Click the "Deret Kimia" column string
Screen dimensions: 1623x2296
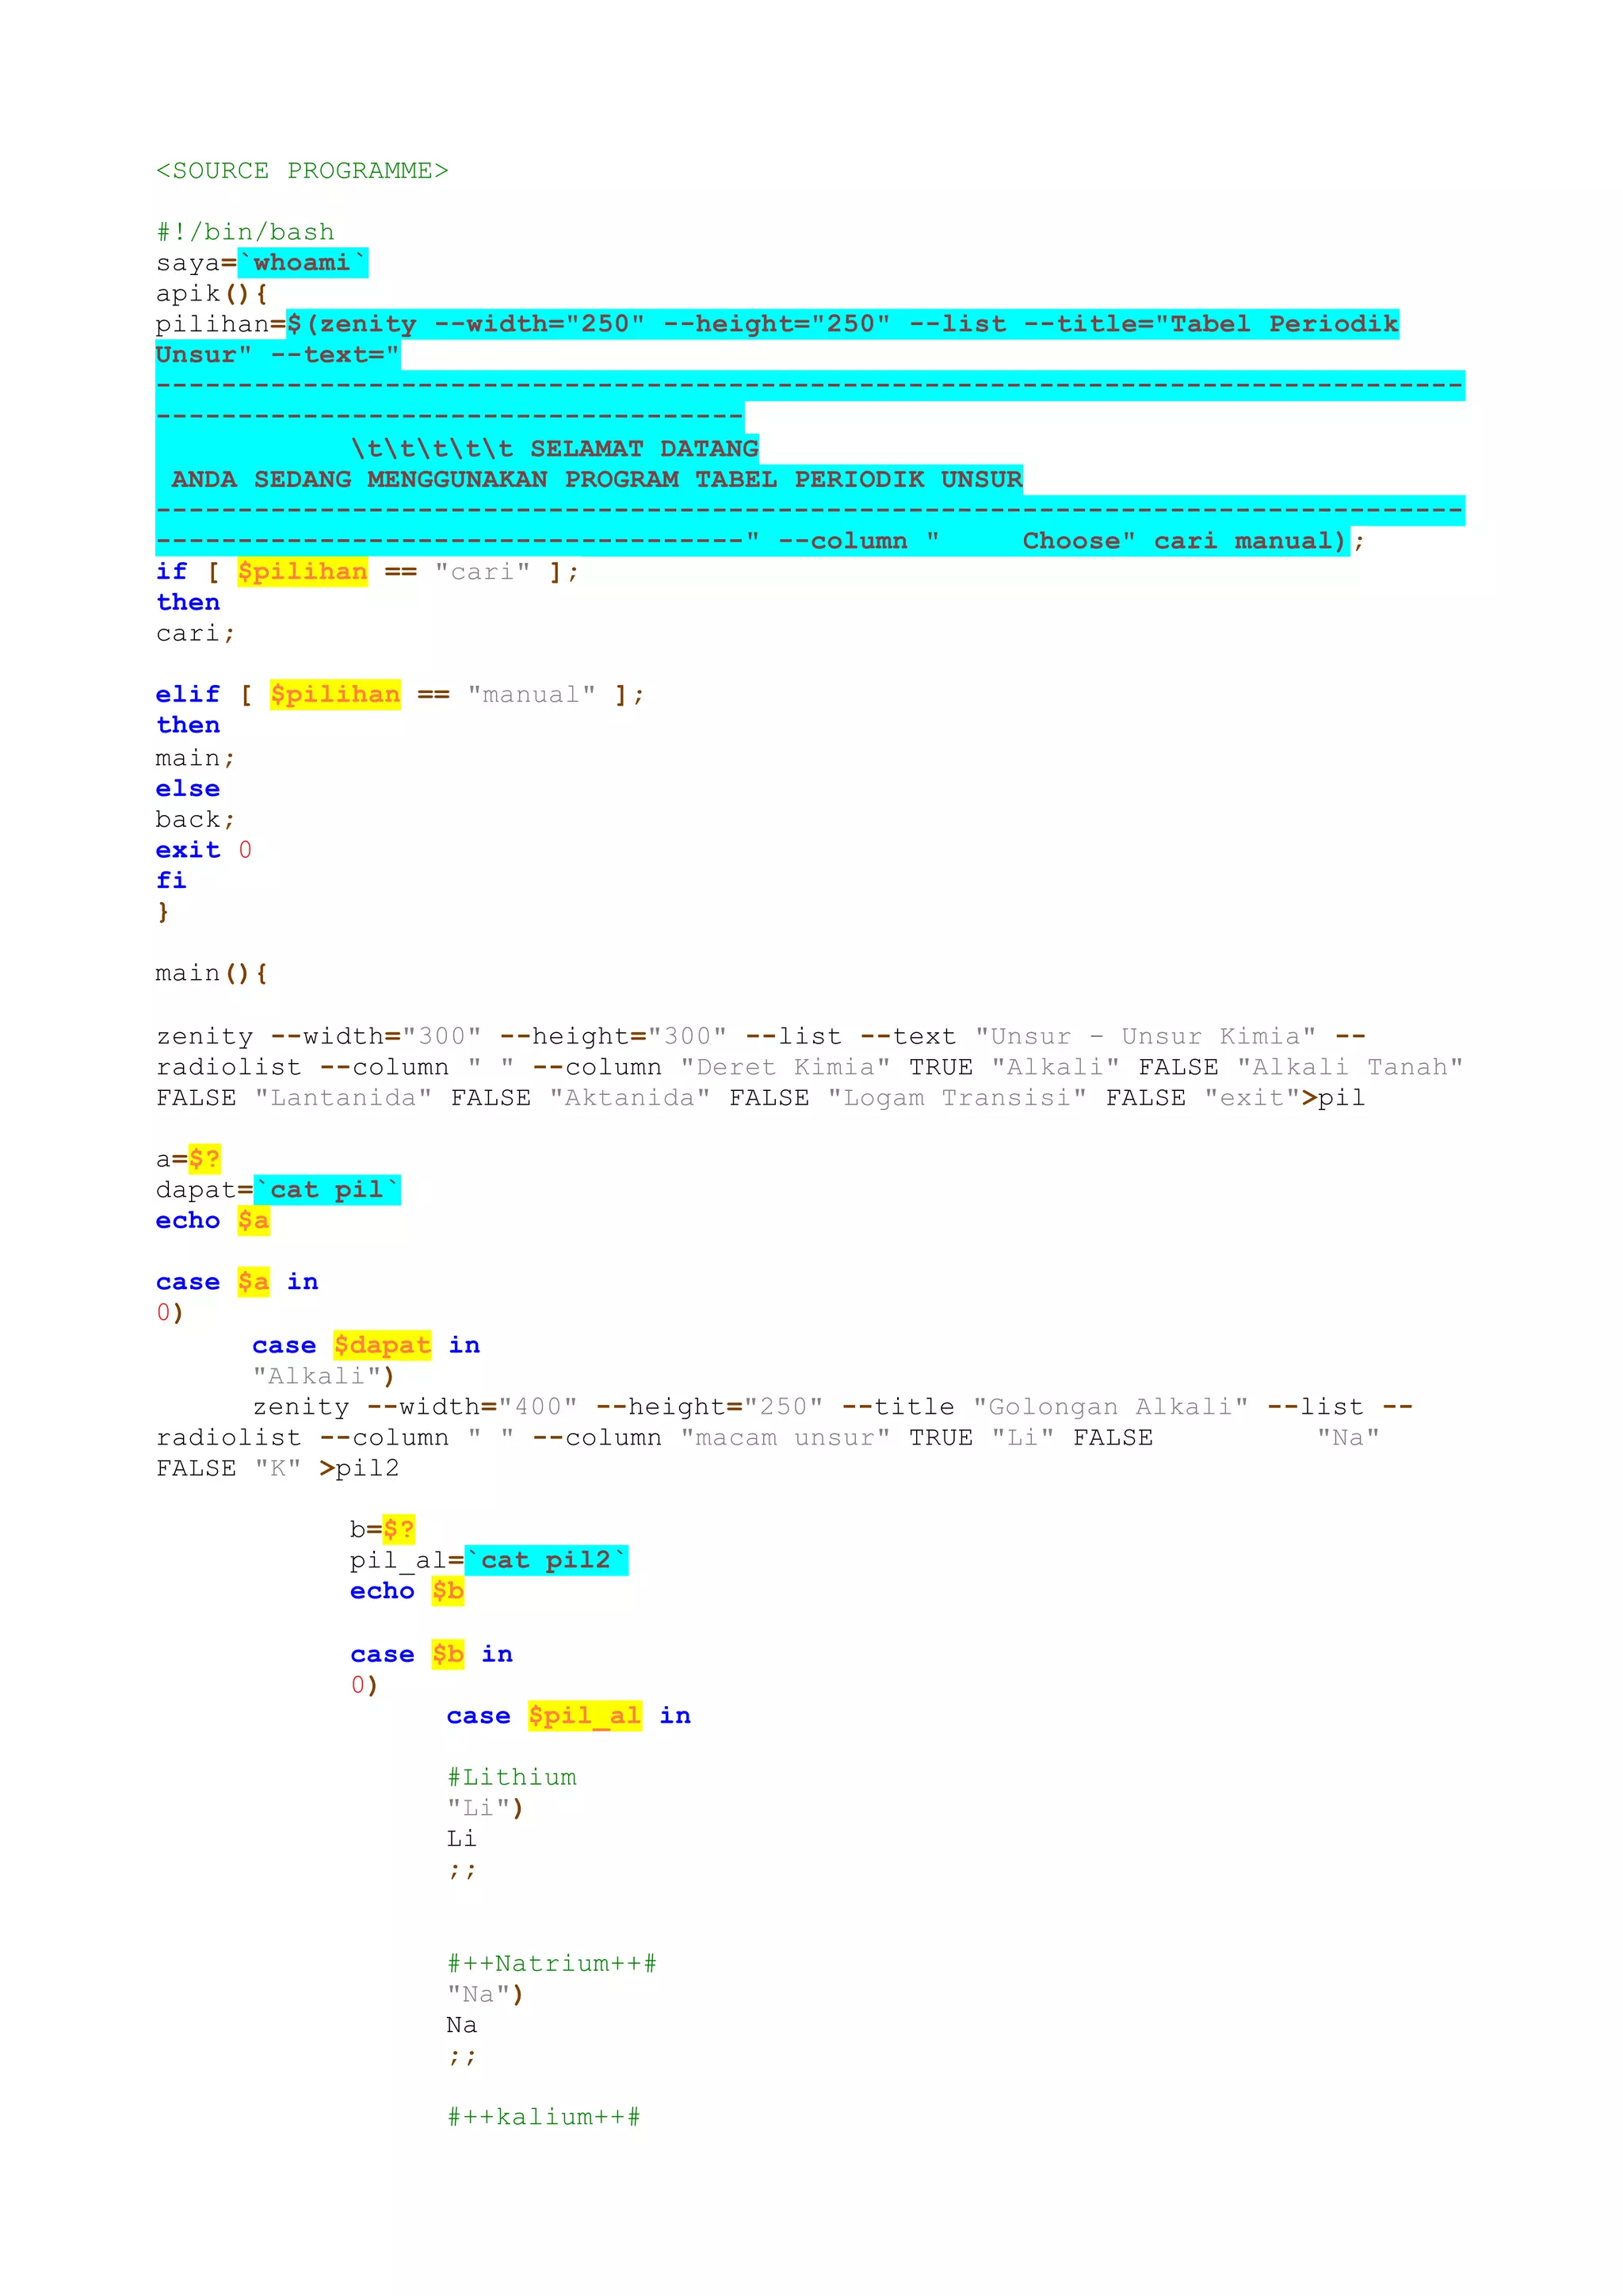[785, 1068]
